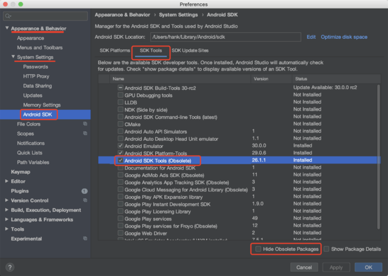Click the SDK tools list vertical scrollbar

[378, 157]
